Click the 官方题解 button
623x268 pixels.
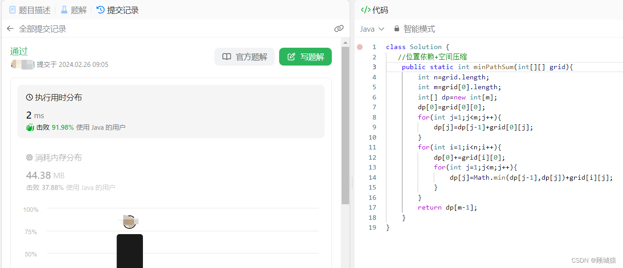244,57
